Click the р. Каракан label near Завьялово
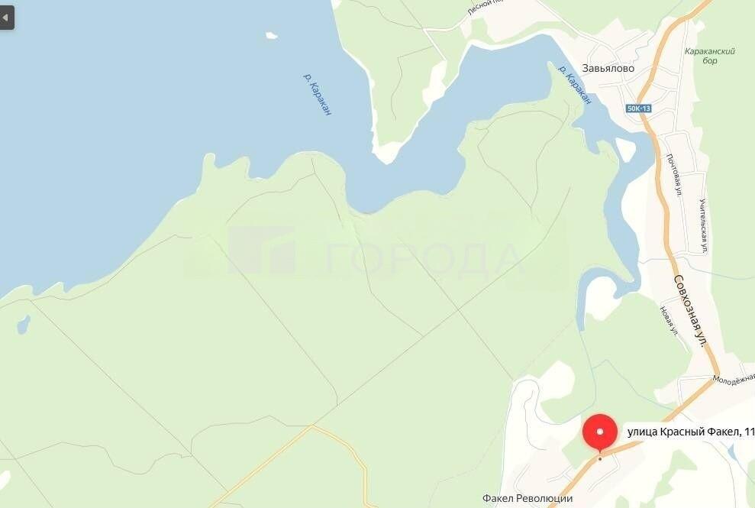 (574, 84)
